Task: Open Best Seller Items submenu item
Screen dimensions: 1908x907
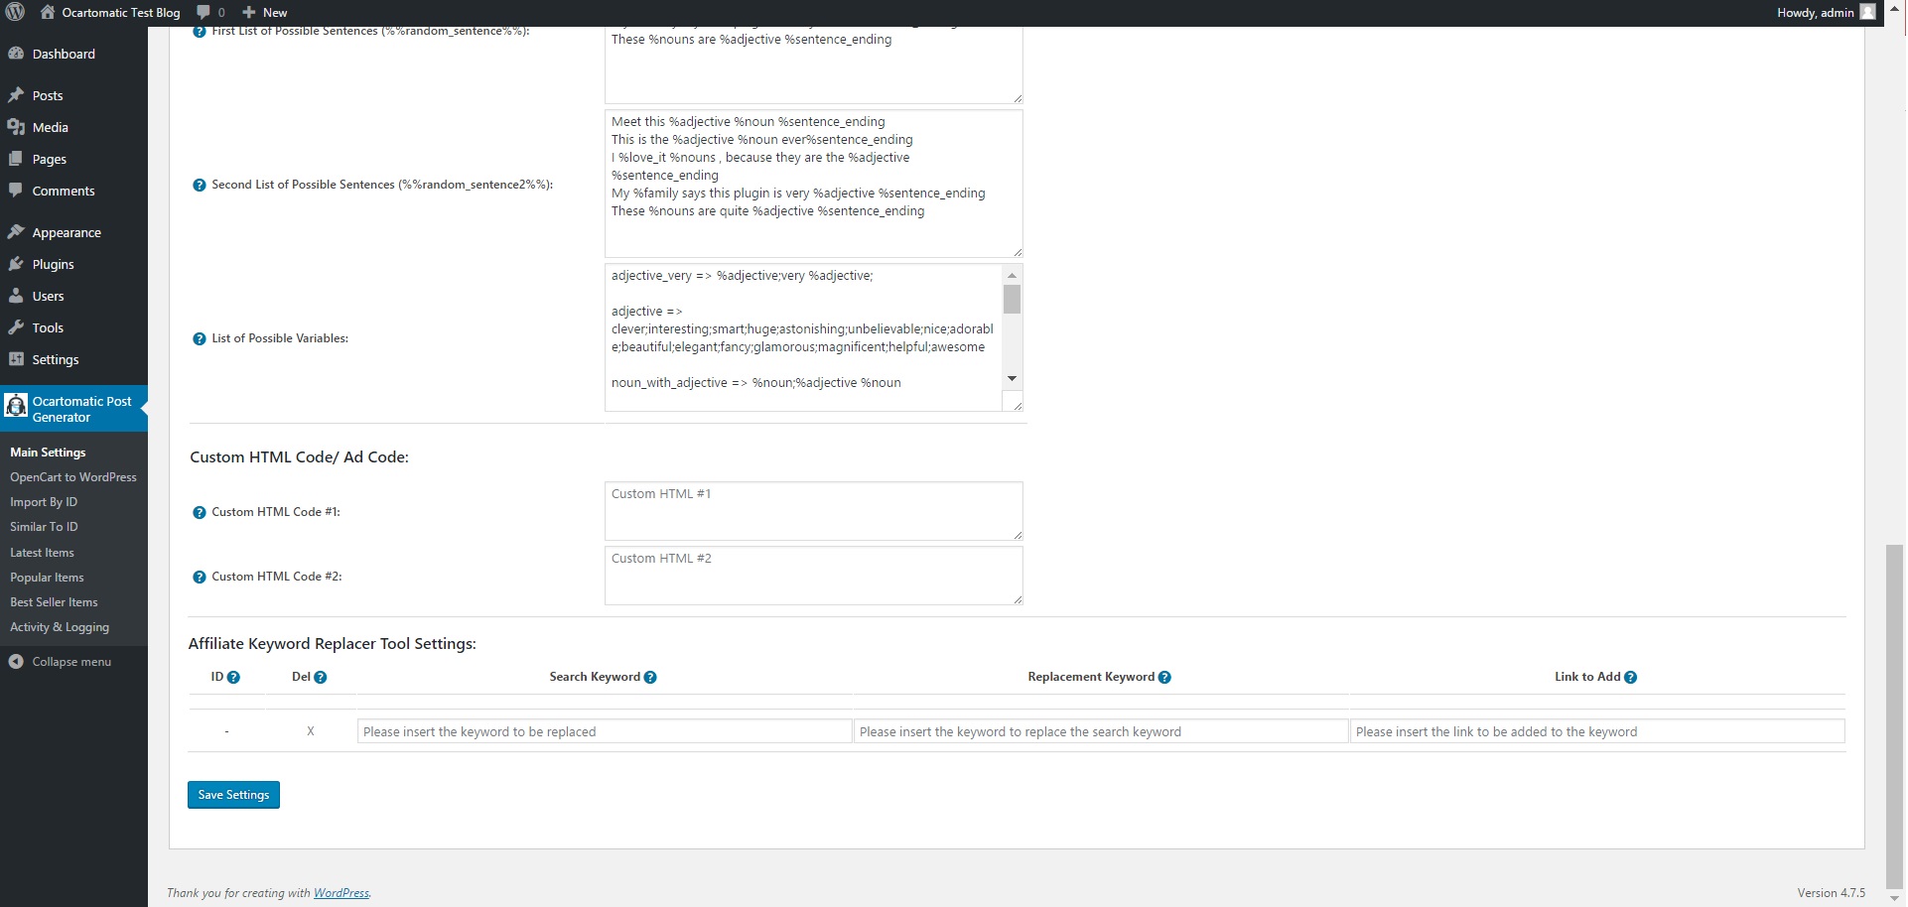Action: click(x=54, y=602)
